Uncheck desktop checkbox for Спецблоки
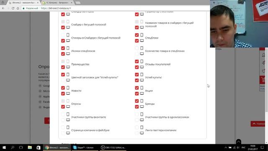 pyautogui.click(x=137, y=41)
